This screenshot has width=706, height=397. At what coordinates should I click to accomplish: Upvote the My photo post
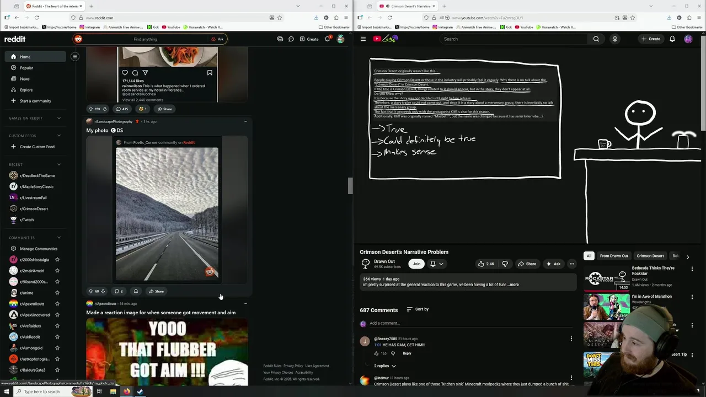click(91, 291)
